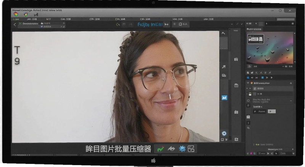Open the first colorful app icon in menu row
This screenshot has height=167, width=305.
[16, 14]
